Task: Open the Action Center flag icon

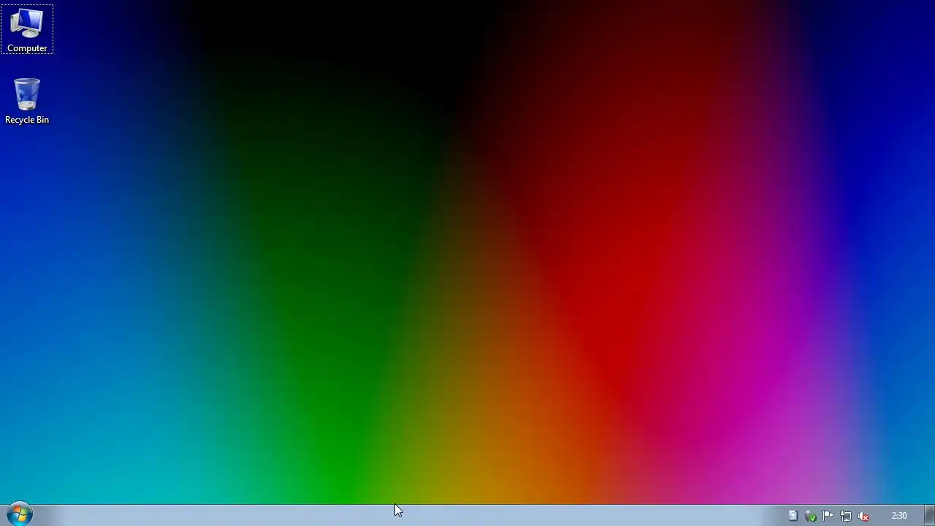Action: (828, 516)
